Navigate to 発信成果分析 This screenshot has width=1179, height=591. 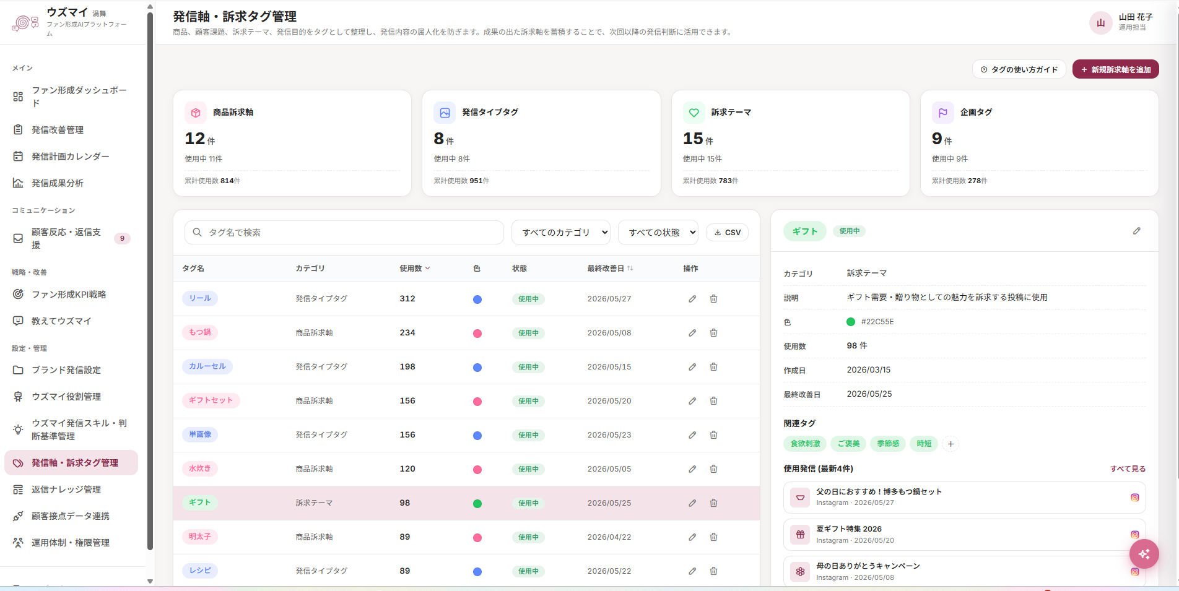point(71,183)
